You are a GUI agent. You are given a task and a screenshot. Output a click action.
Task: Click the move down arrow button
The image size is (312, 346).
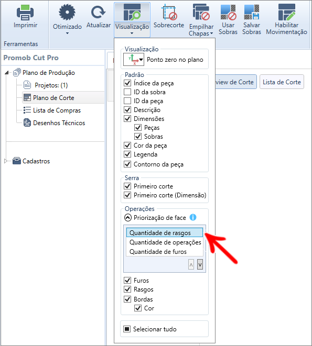point(200,264)
